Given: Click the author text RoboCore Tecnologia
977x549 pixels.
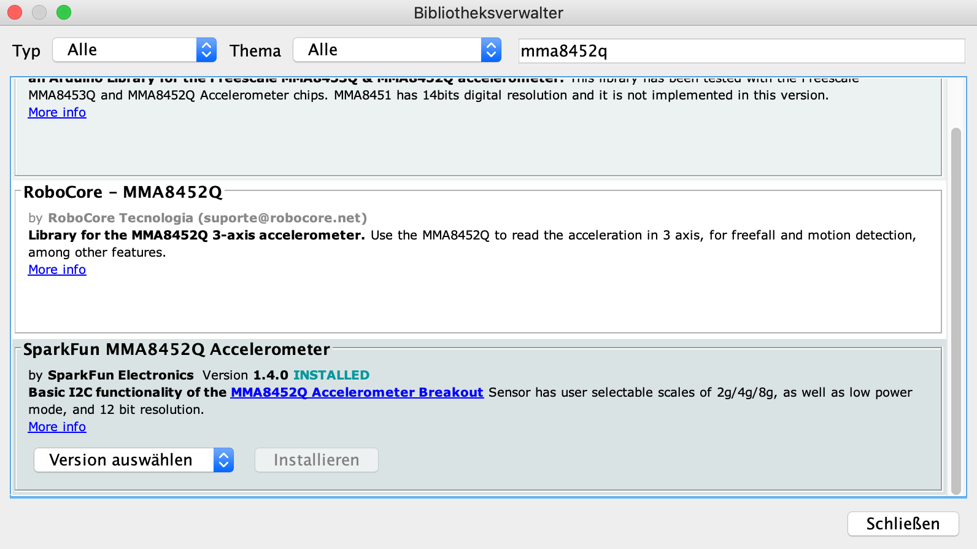Looking at the screenshot, I should [120, 218].
